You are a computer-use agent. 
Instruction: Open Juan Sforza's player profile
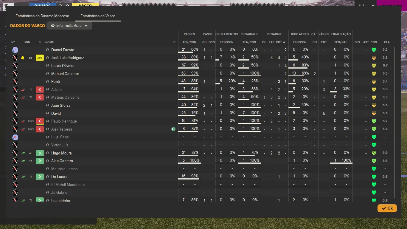61,105
